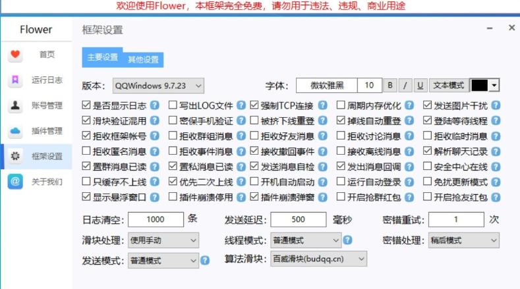This screenshot has width=520, height=289.
Task: Open help icon beside 接收撤回事件
Action: [x=323, y=151]
